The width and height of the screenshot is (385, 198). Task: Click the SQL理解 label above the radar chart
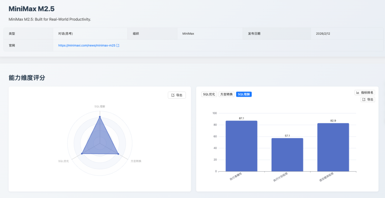pyautogui.click(x=100, y=106)
